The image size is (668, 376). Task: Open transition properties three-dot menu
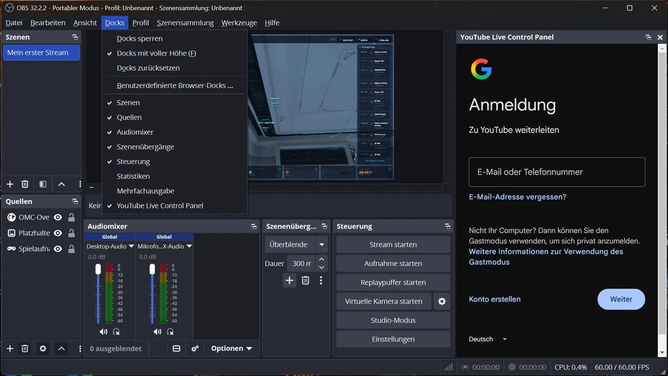[321, 280]
